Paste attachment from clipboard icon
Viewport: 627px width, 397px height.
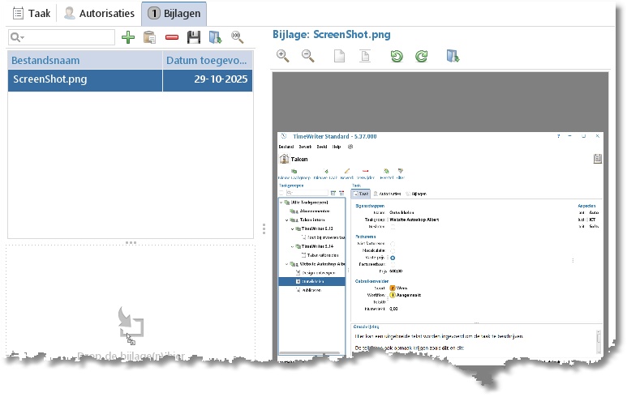pyautogui.click(x=149, y=37)
